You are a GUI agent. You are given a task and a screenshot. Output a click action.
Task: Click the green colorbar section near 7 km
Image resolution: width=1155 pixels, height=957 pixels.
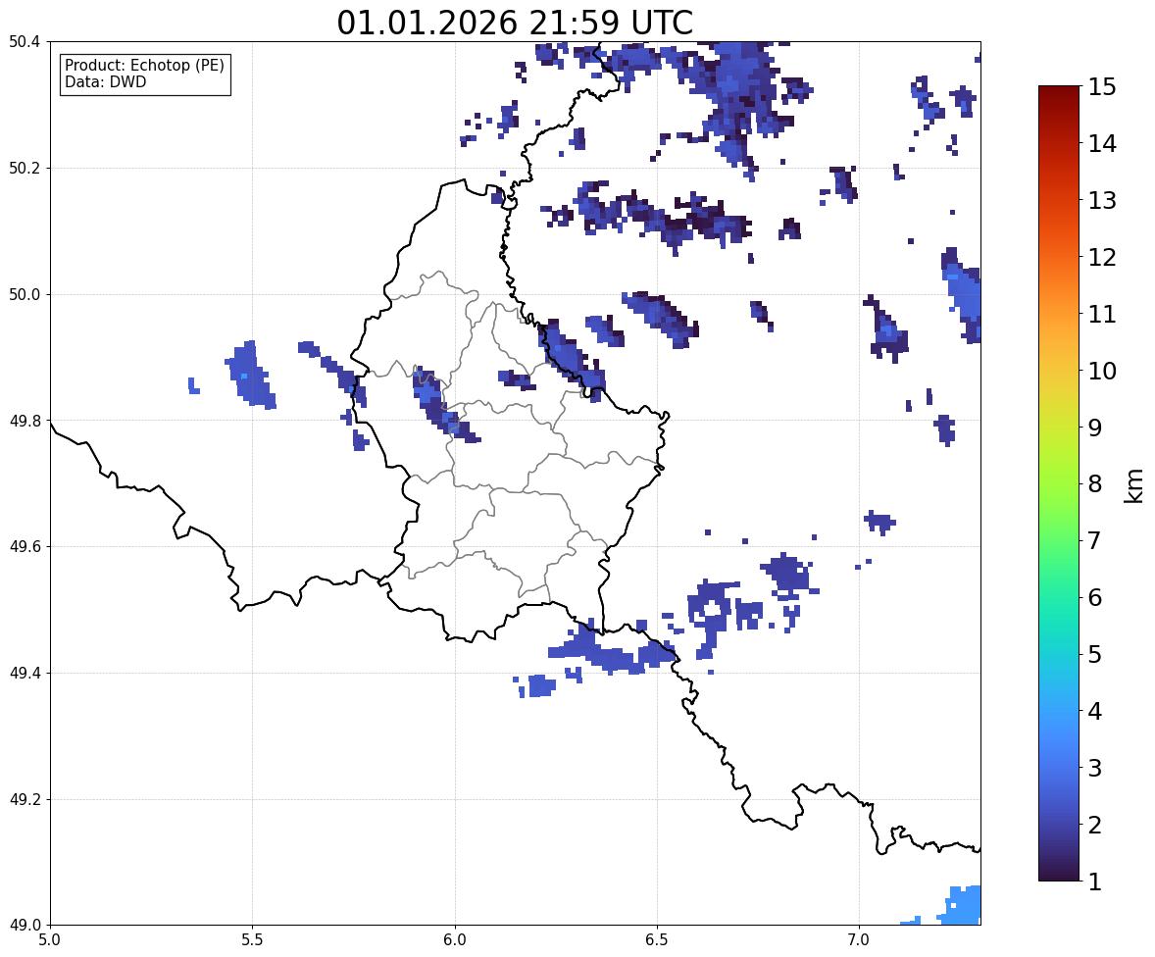pyautogui.click(x=1059, y=540)
